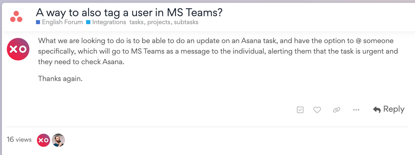Mark post as solution checkbox icon
The width and height of the screenshot is (415, 155).
pos(300,110)
